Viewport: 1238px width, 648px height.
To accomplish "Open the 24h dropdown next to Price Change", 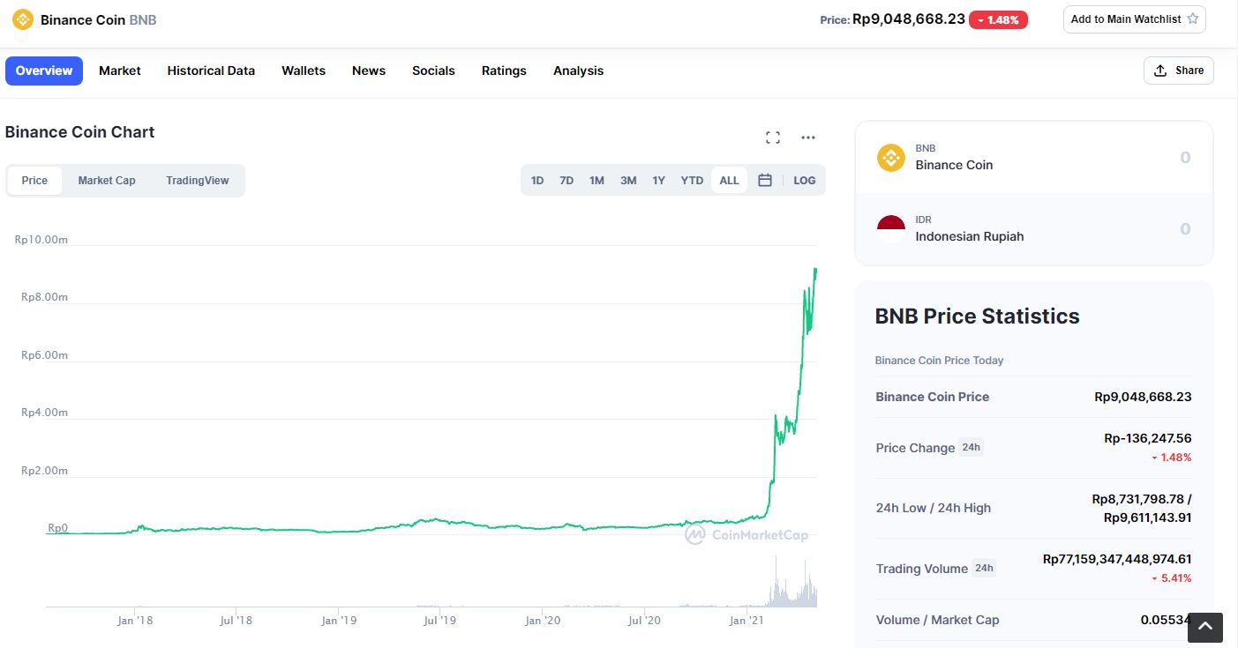I will tap(971, 447).
